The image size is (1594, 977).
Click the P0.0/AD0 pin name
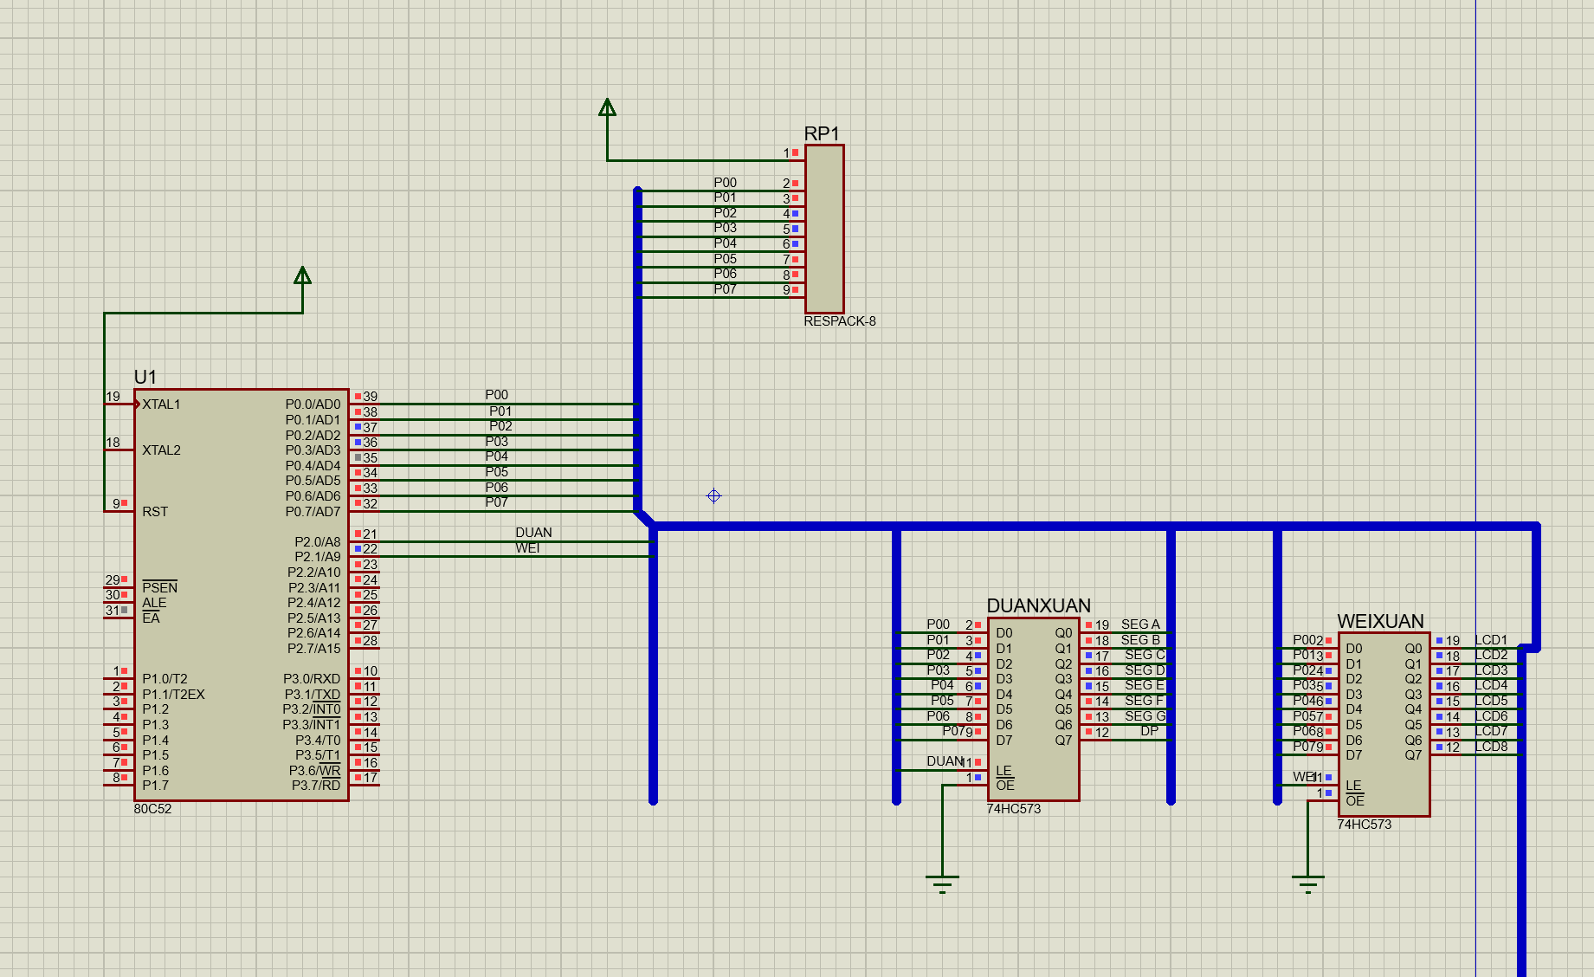coord(313,404)
